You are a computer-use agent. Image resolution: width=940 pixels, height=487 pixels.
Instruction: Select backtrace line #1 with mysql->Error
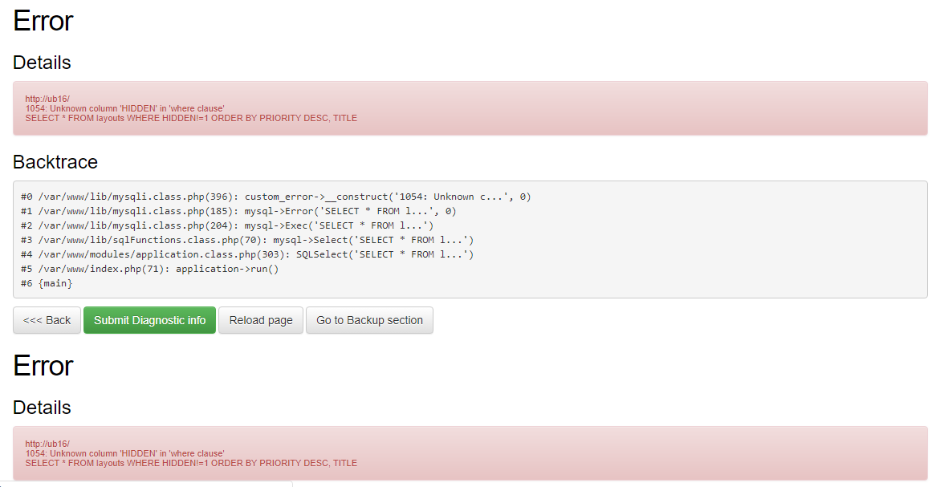click(x=238, y=211)
